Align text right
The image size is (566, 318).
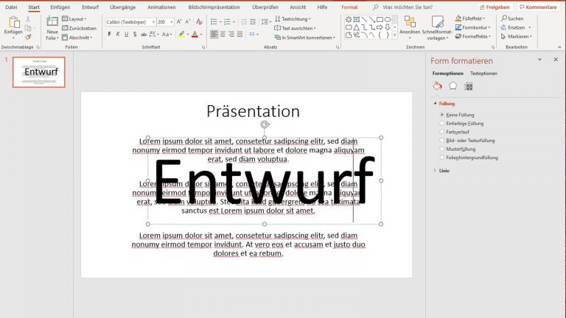click(231, 35)
